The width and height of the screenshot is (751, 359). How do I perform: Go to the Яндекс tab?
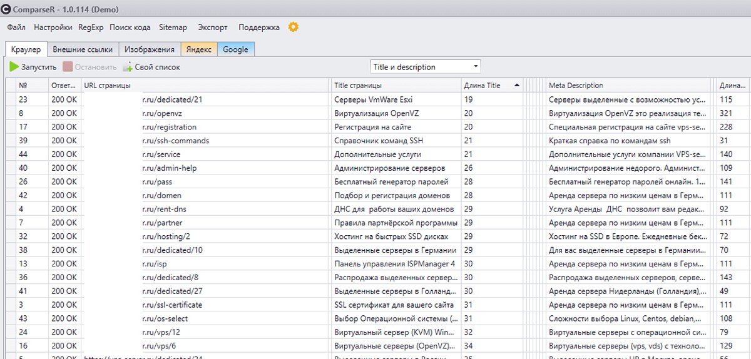[x=199, y=49]
